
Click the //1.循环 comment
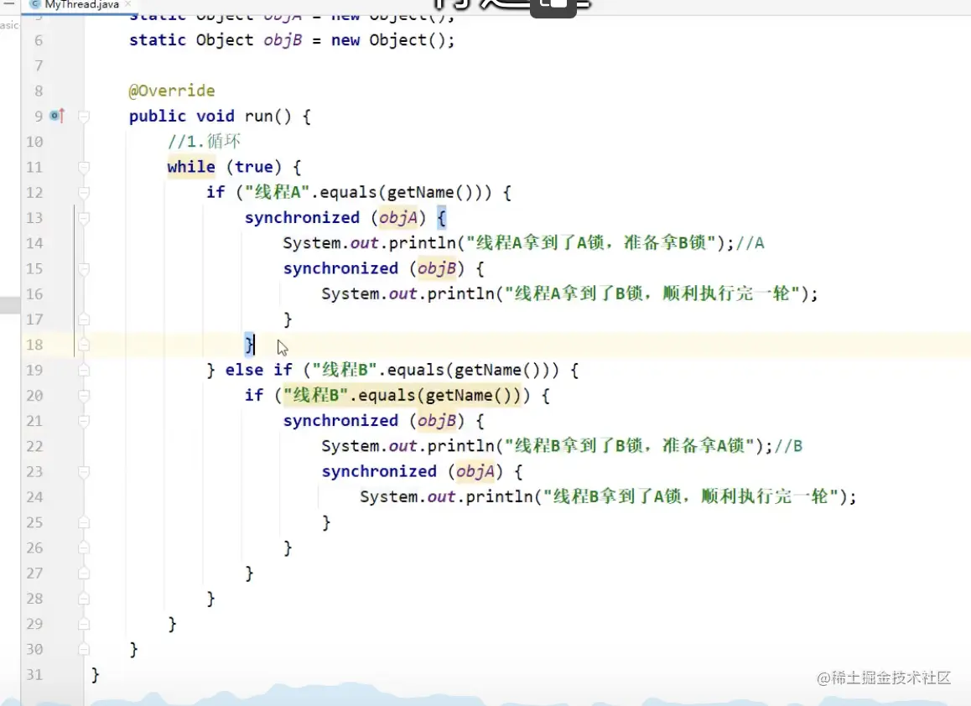tap(204, 142)
